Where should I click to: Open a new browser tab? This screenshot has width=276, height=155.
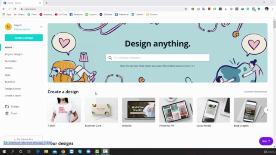click(47, 3)
